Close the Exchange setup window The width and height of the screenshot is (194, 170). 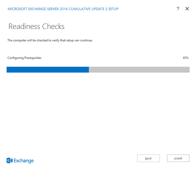tap(187, 9)
